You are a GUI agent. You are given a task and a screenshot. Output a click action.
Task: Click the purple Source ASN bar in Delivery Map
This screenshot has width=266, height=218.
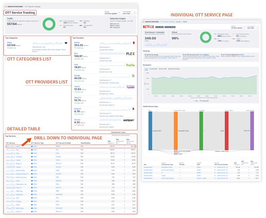pyautogui.click(x=252, y=131)
